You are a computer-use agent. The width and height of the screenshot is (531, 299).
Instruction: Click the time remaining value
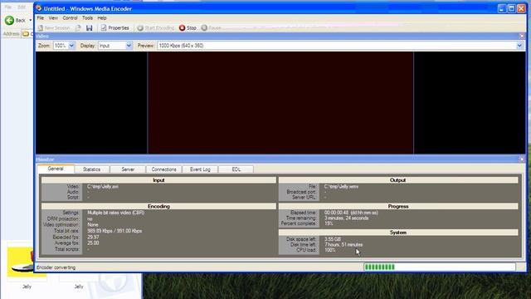coord(347,218)
